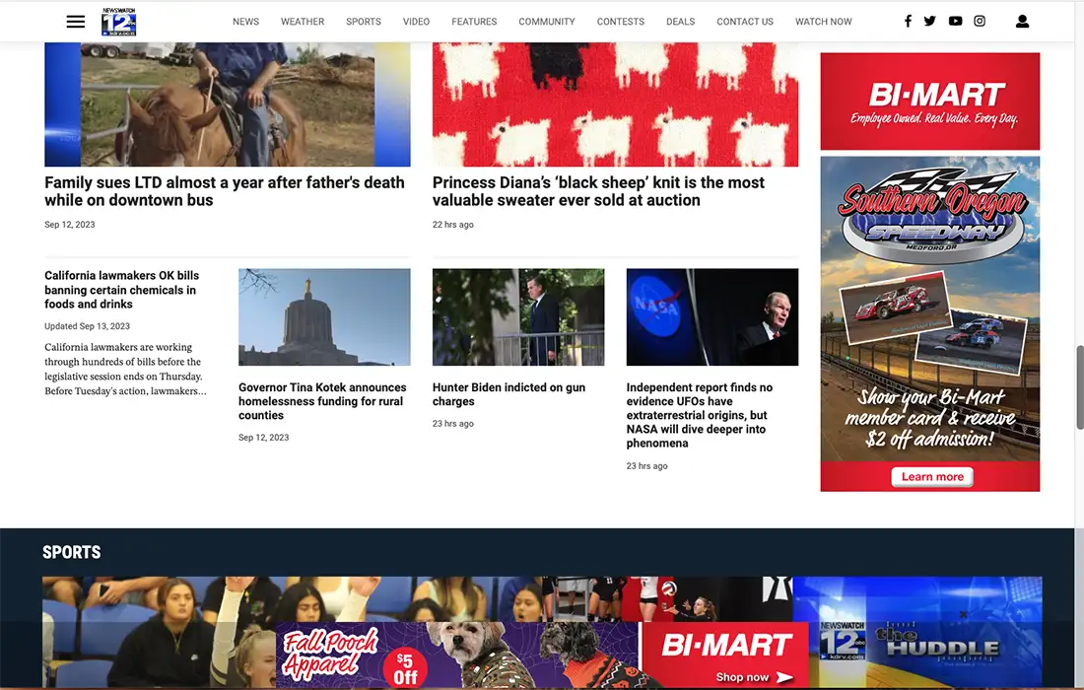Image resolution: width=1084 pixels, height=690 pixels.
Task: Click the 'Updated Sep 13, 2023' timestamp
Action: (x=87, y=325)
